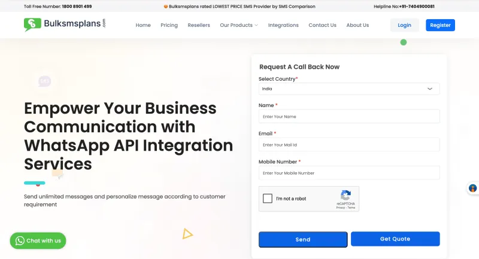Tick the I'm not a robot checkbox
Image resolution: width=479 pixels, height=259 pixels.
click(x=267, y=199)
